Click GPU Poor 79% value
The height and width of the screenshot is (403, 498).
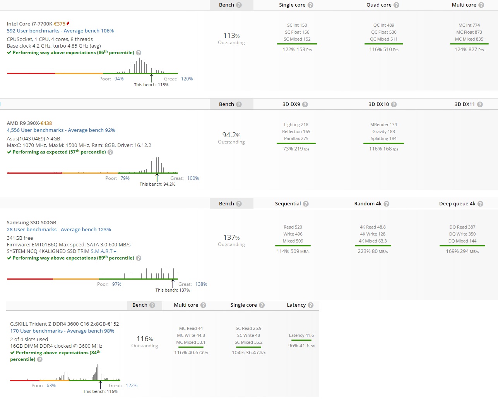125,178
